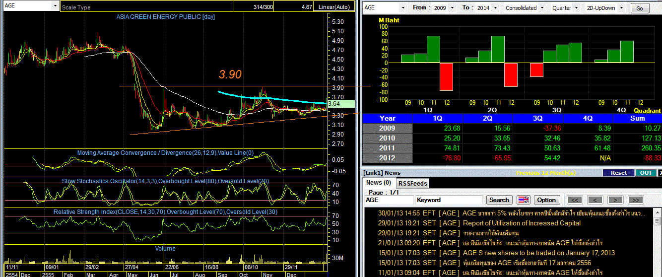Click the 4Q column header in table
Screen dimensions: 662x277
[588, 119]
